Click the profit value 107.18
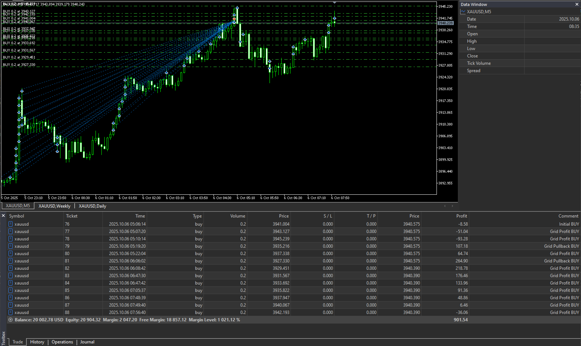The width and height of the screenshot is (581, 346). tap(462, 246)
